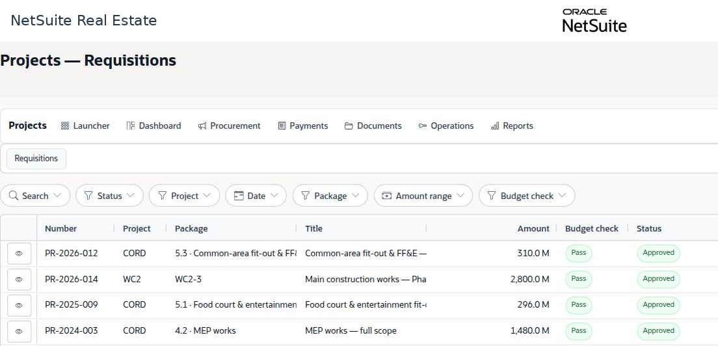Click the Procurement megaphone icon

(x=202, y=126)
